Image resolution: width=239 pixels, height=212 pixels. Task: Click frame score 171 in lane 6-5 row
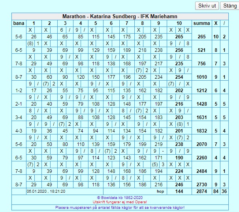159,157
